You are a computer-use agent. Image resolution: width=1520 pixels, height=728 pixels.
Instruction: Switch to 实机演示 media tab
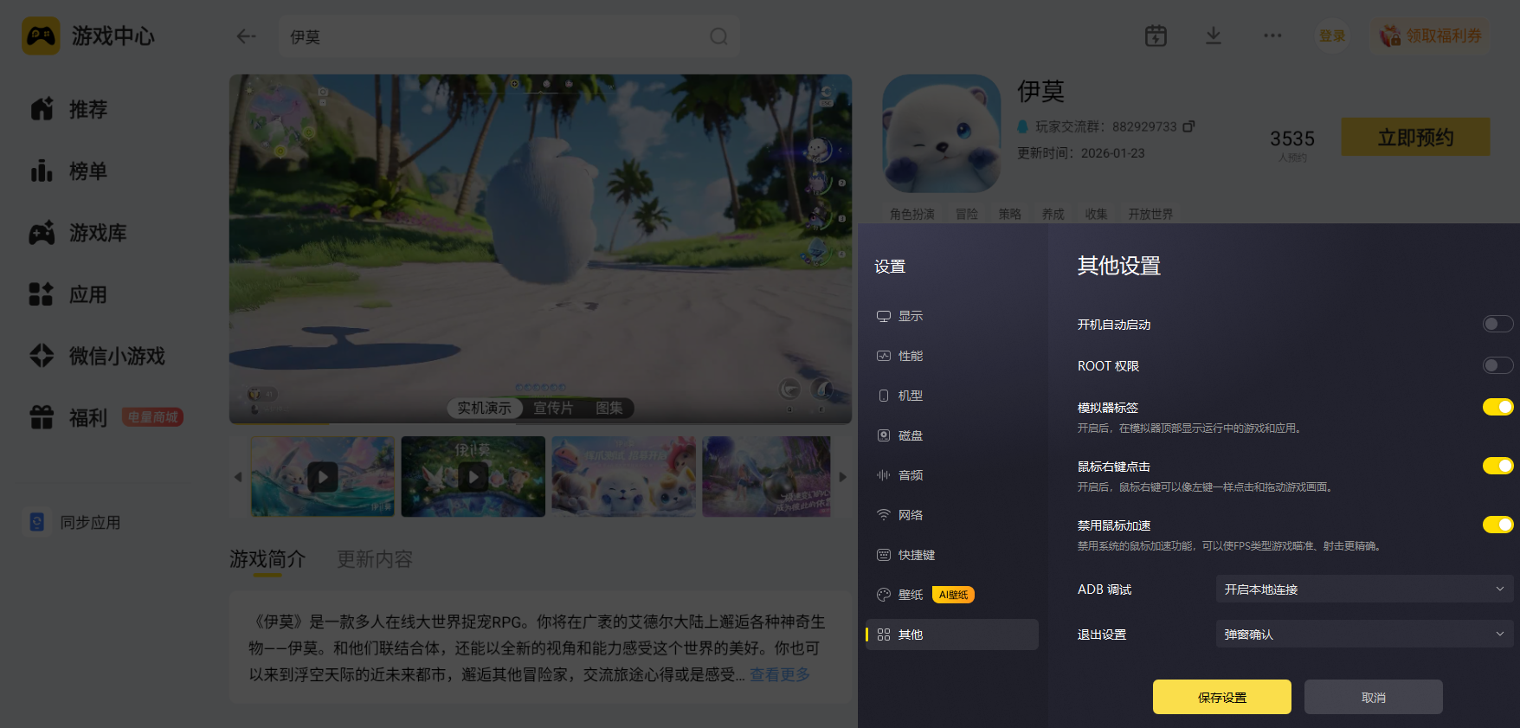pos(485,408)
